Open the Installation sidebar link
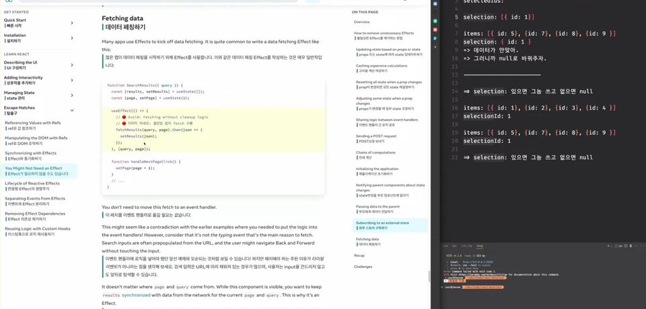This screenshot has height=309, width=646. [x=15, y=38]
